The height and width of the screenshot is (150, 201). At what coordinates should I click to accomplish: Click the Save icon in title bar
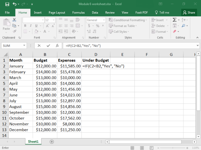click(7, 4)
